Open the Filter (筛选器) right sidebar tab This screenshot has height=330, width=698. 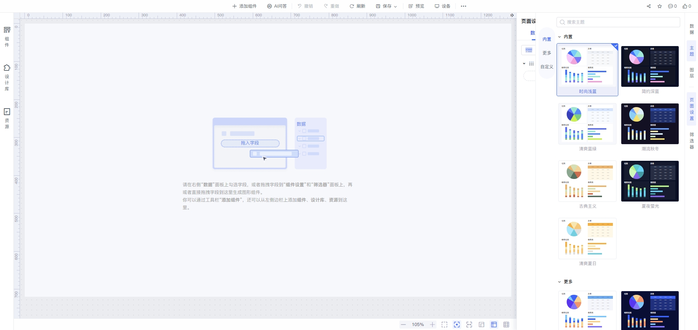(x=691, y=141)
